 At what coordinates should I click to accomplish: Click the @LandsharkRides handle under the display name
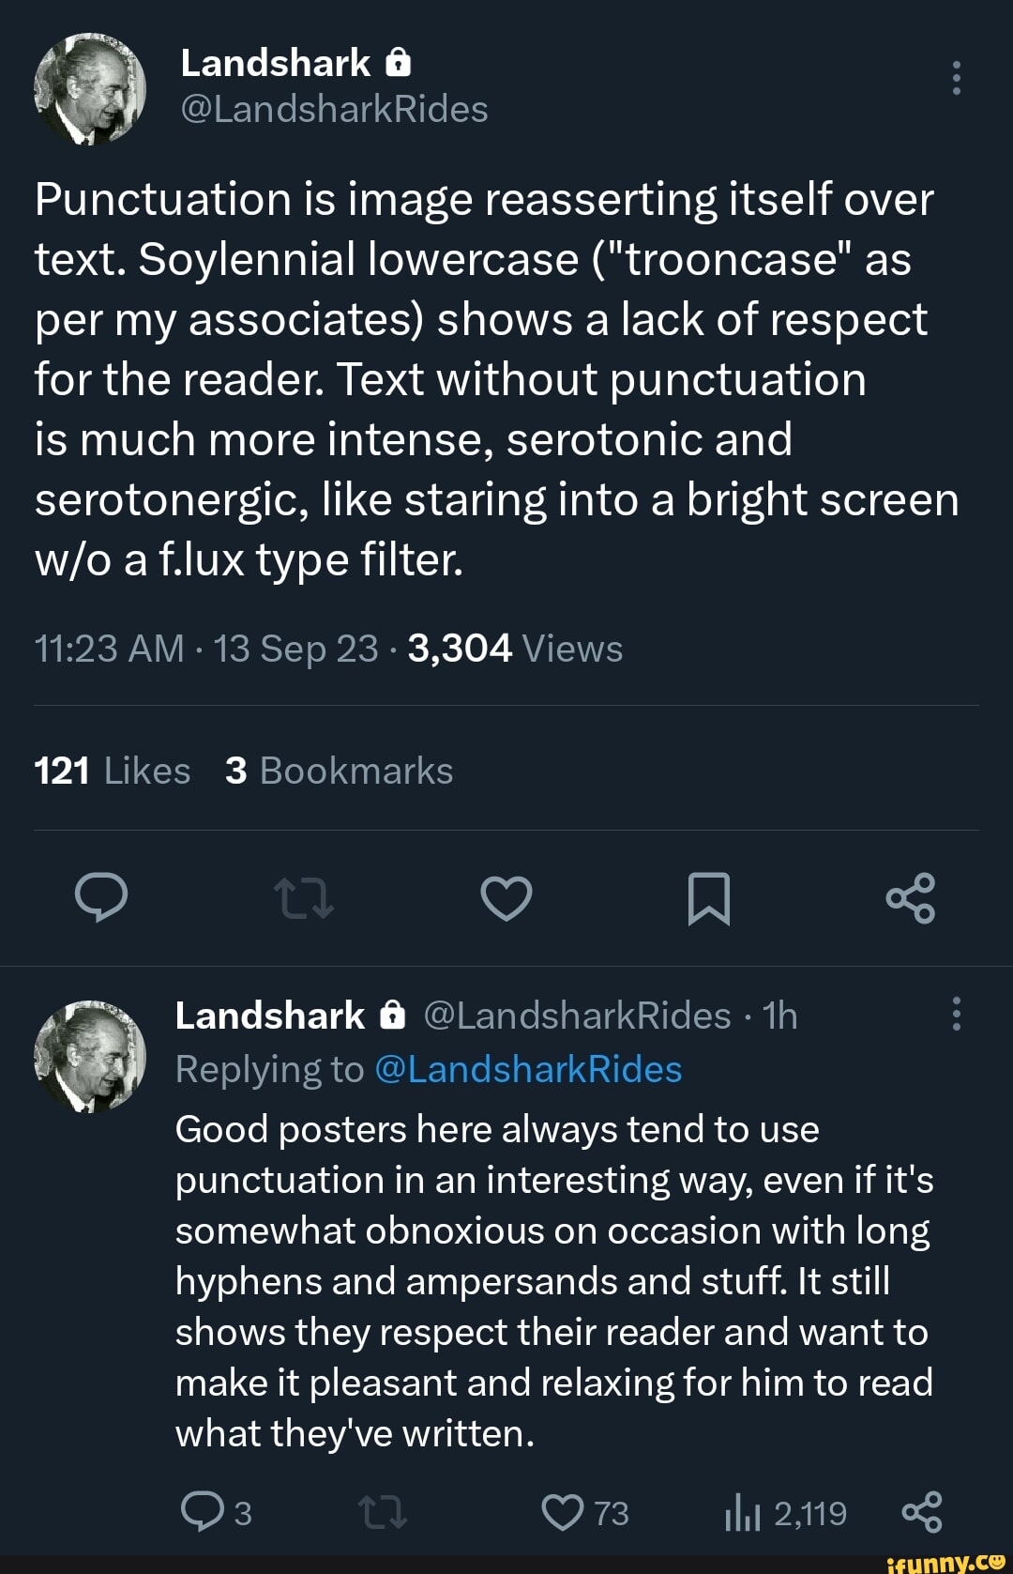[x=333, y=110]
